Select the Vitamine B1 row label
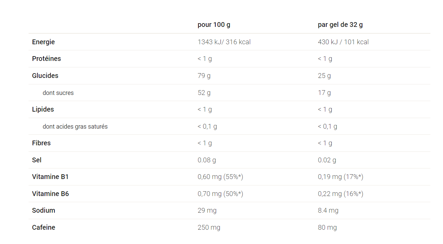 coord(50,177)
